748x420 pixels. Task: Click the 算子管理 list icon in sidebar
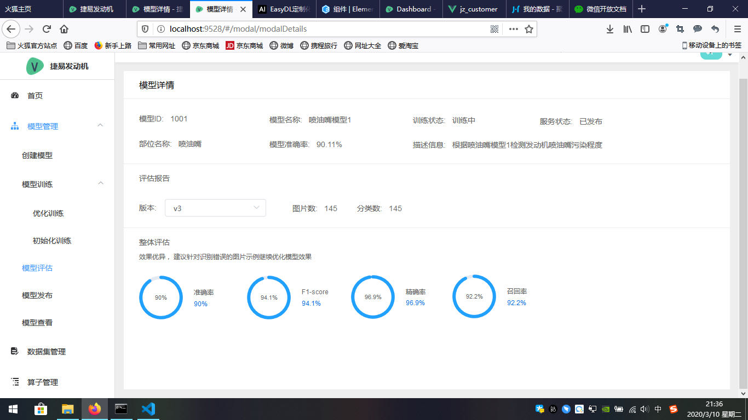coord(15,382)
